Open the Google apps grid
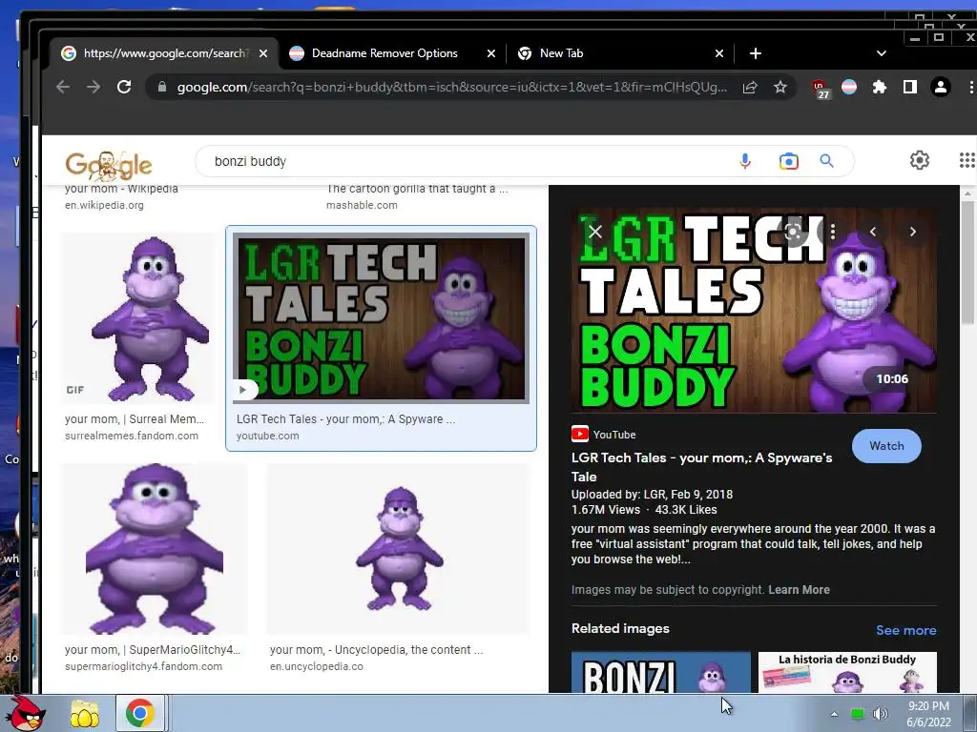This screenshot has width=977, height=732. [967, 160]
